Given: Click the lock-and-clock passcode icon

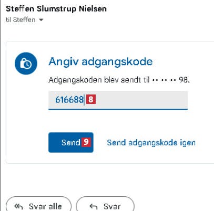Looking at the screenshot, I should point(26,64).
